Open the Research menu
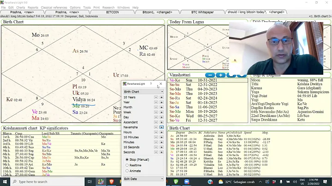 click(108, 7)
